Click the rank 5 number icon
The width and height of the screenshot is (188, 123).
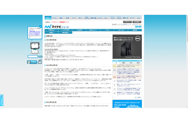pyautogui.click(x=115, y=85)
